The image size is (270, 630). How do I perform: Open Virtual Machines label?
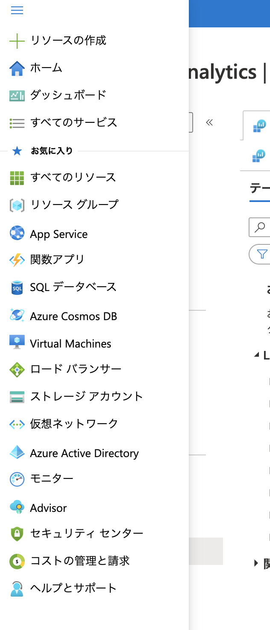tap(70, 344)
